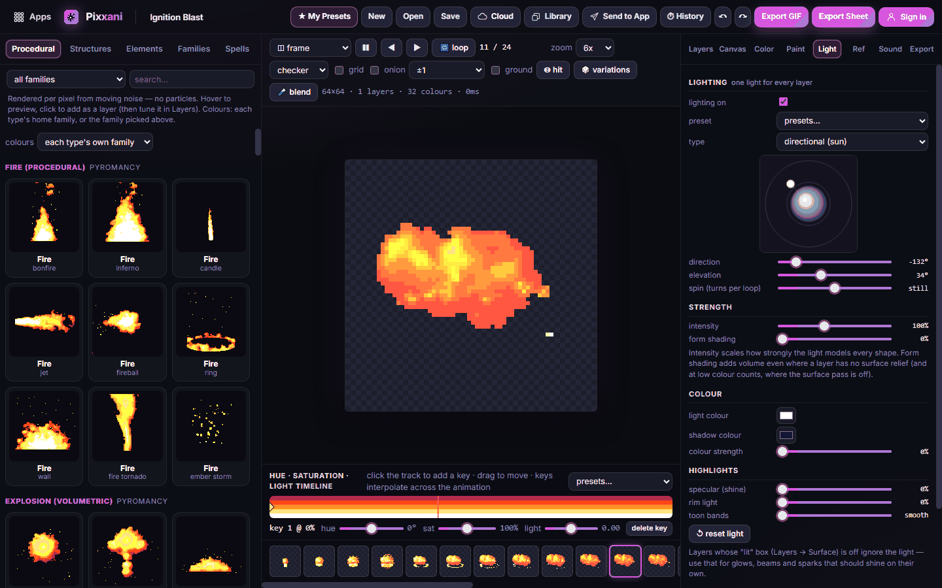Step to the previous frame
Viewport: 942px width, 588px height.
(391, 48)
